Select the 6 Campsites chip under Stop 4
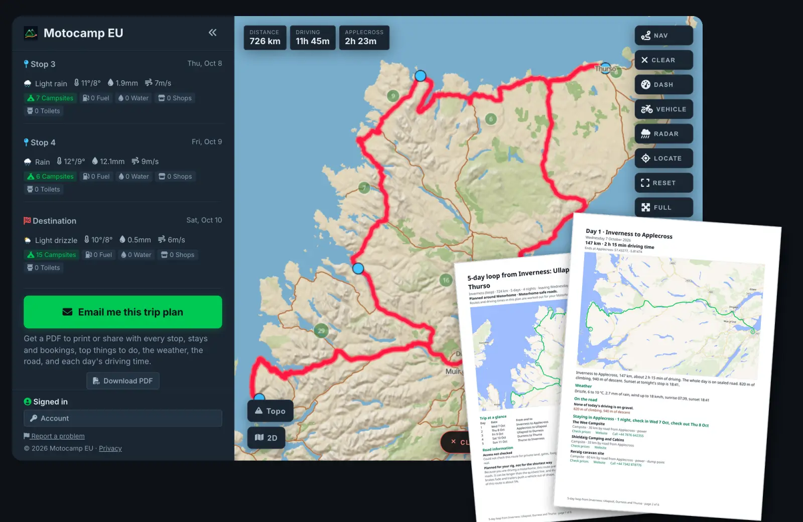 50,177
